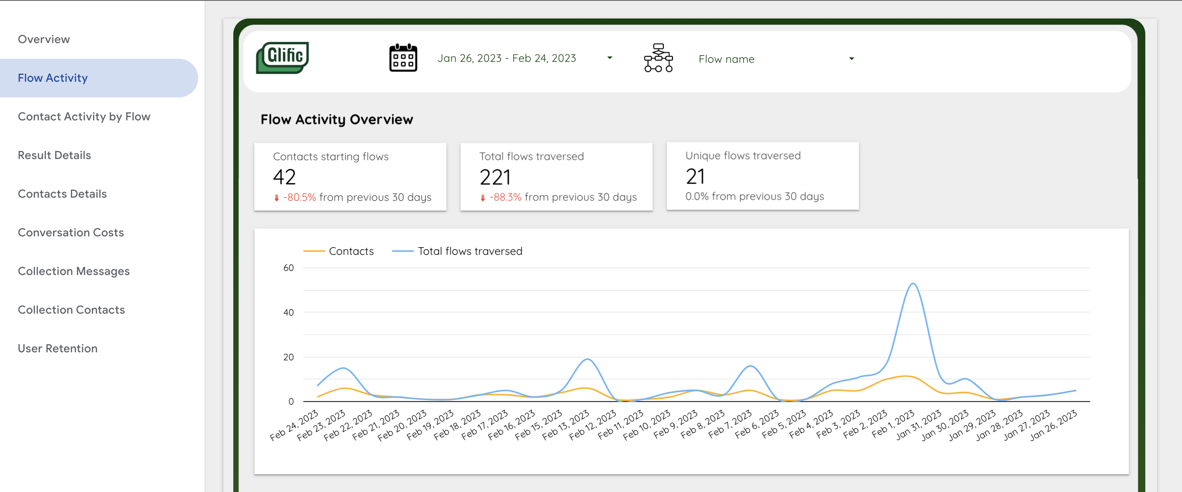The height and width of the screenshot is (492, 1182).
Task: Click the 0.0% from previous 30 days text
Action: tap(754, 196)
